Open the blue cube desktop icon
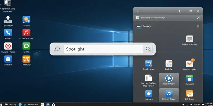This screenshot has height=106, width=213. [x=8, y=59]
